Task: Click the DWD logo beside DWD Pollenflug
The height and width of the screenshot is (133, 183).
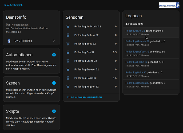Action: click(x=9, y=41)
